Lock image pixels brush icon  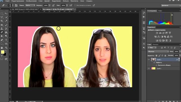[x=160, y=56]
